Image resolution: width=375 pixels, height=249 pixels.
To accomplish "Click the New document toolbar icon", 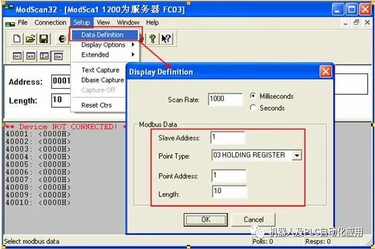I will [x=17, y=38].
